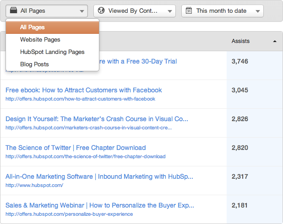Click the globe icon in Viewed By dropdown
The width and height of the screenshot is (283, 224).
pyautogui.click(x=101, y=11)
